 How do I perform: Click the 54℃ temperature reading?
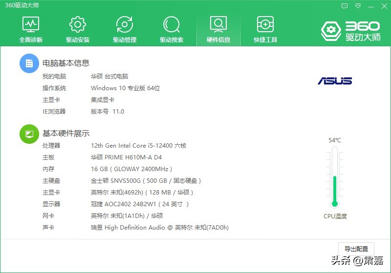(x=335, y=140)
